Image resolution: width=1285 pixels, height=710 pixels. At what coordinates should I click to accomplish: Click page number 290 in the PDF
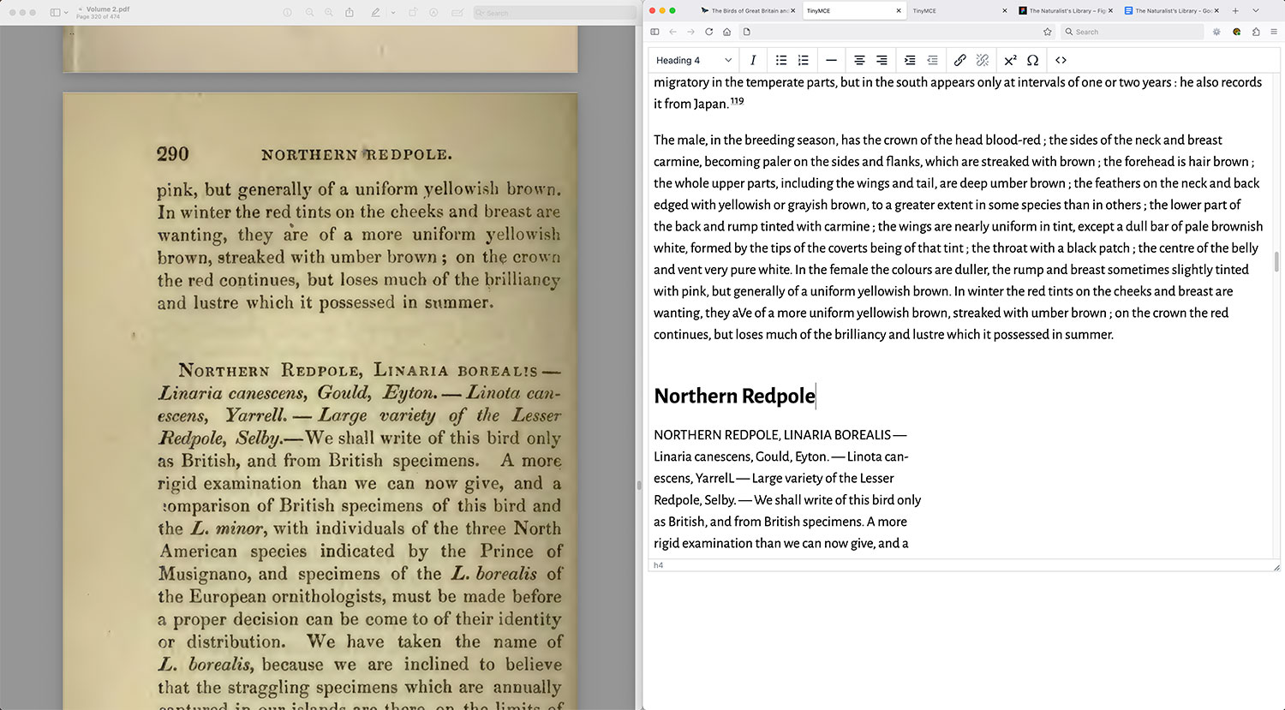tap(172, 154)
